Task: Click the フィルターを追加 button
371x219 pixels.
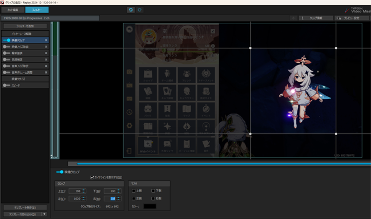Action: (x=25, y=26)
